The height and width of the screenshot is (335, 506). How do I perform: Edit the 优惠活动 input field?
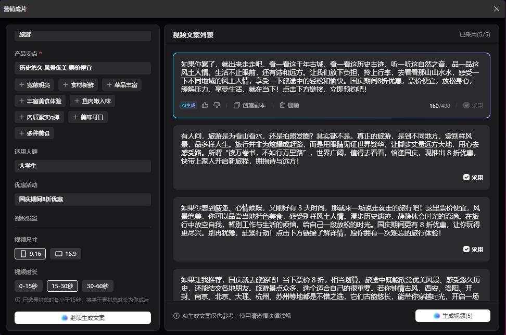point(83,199)
